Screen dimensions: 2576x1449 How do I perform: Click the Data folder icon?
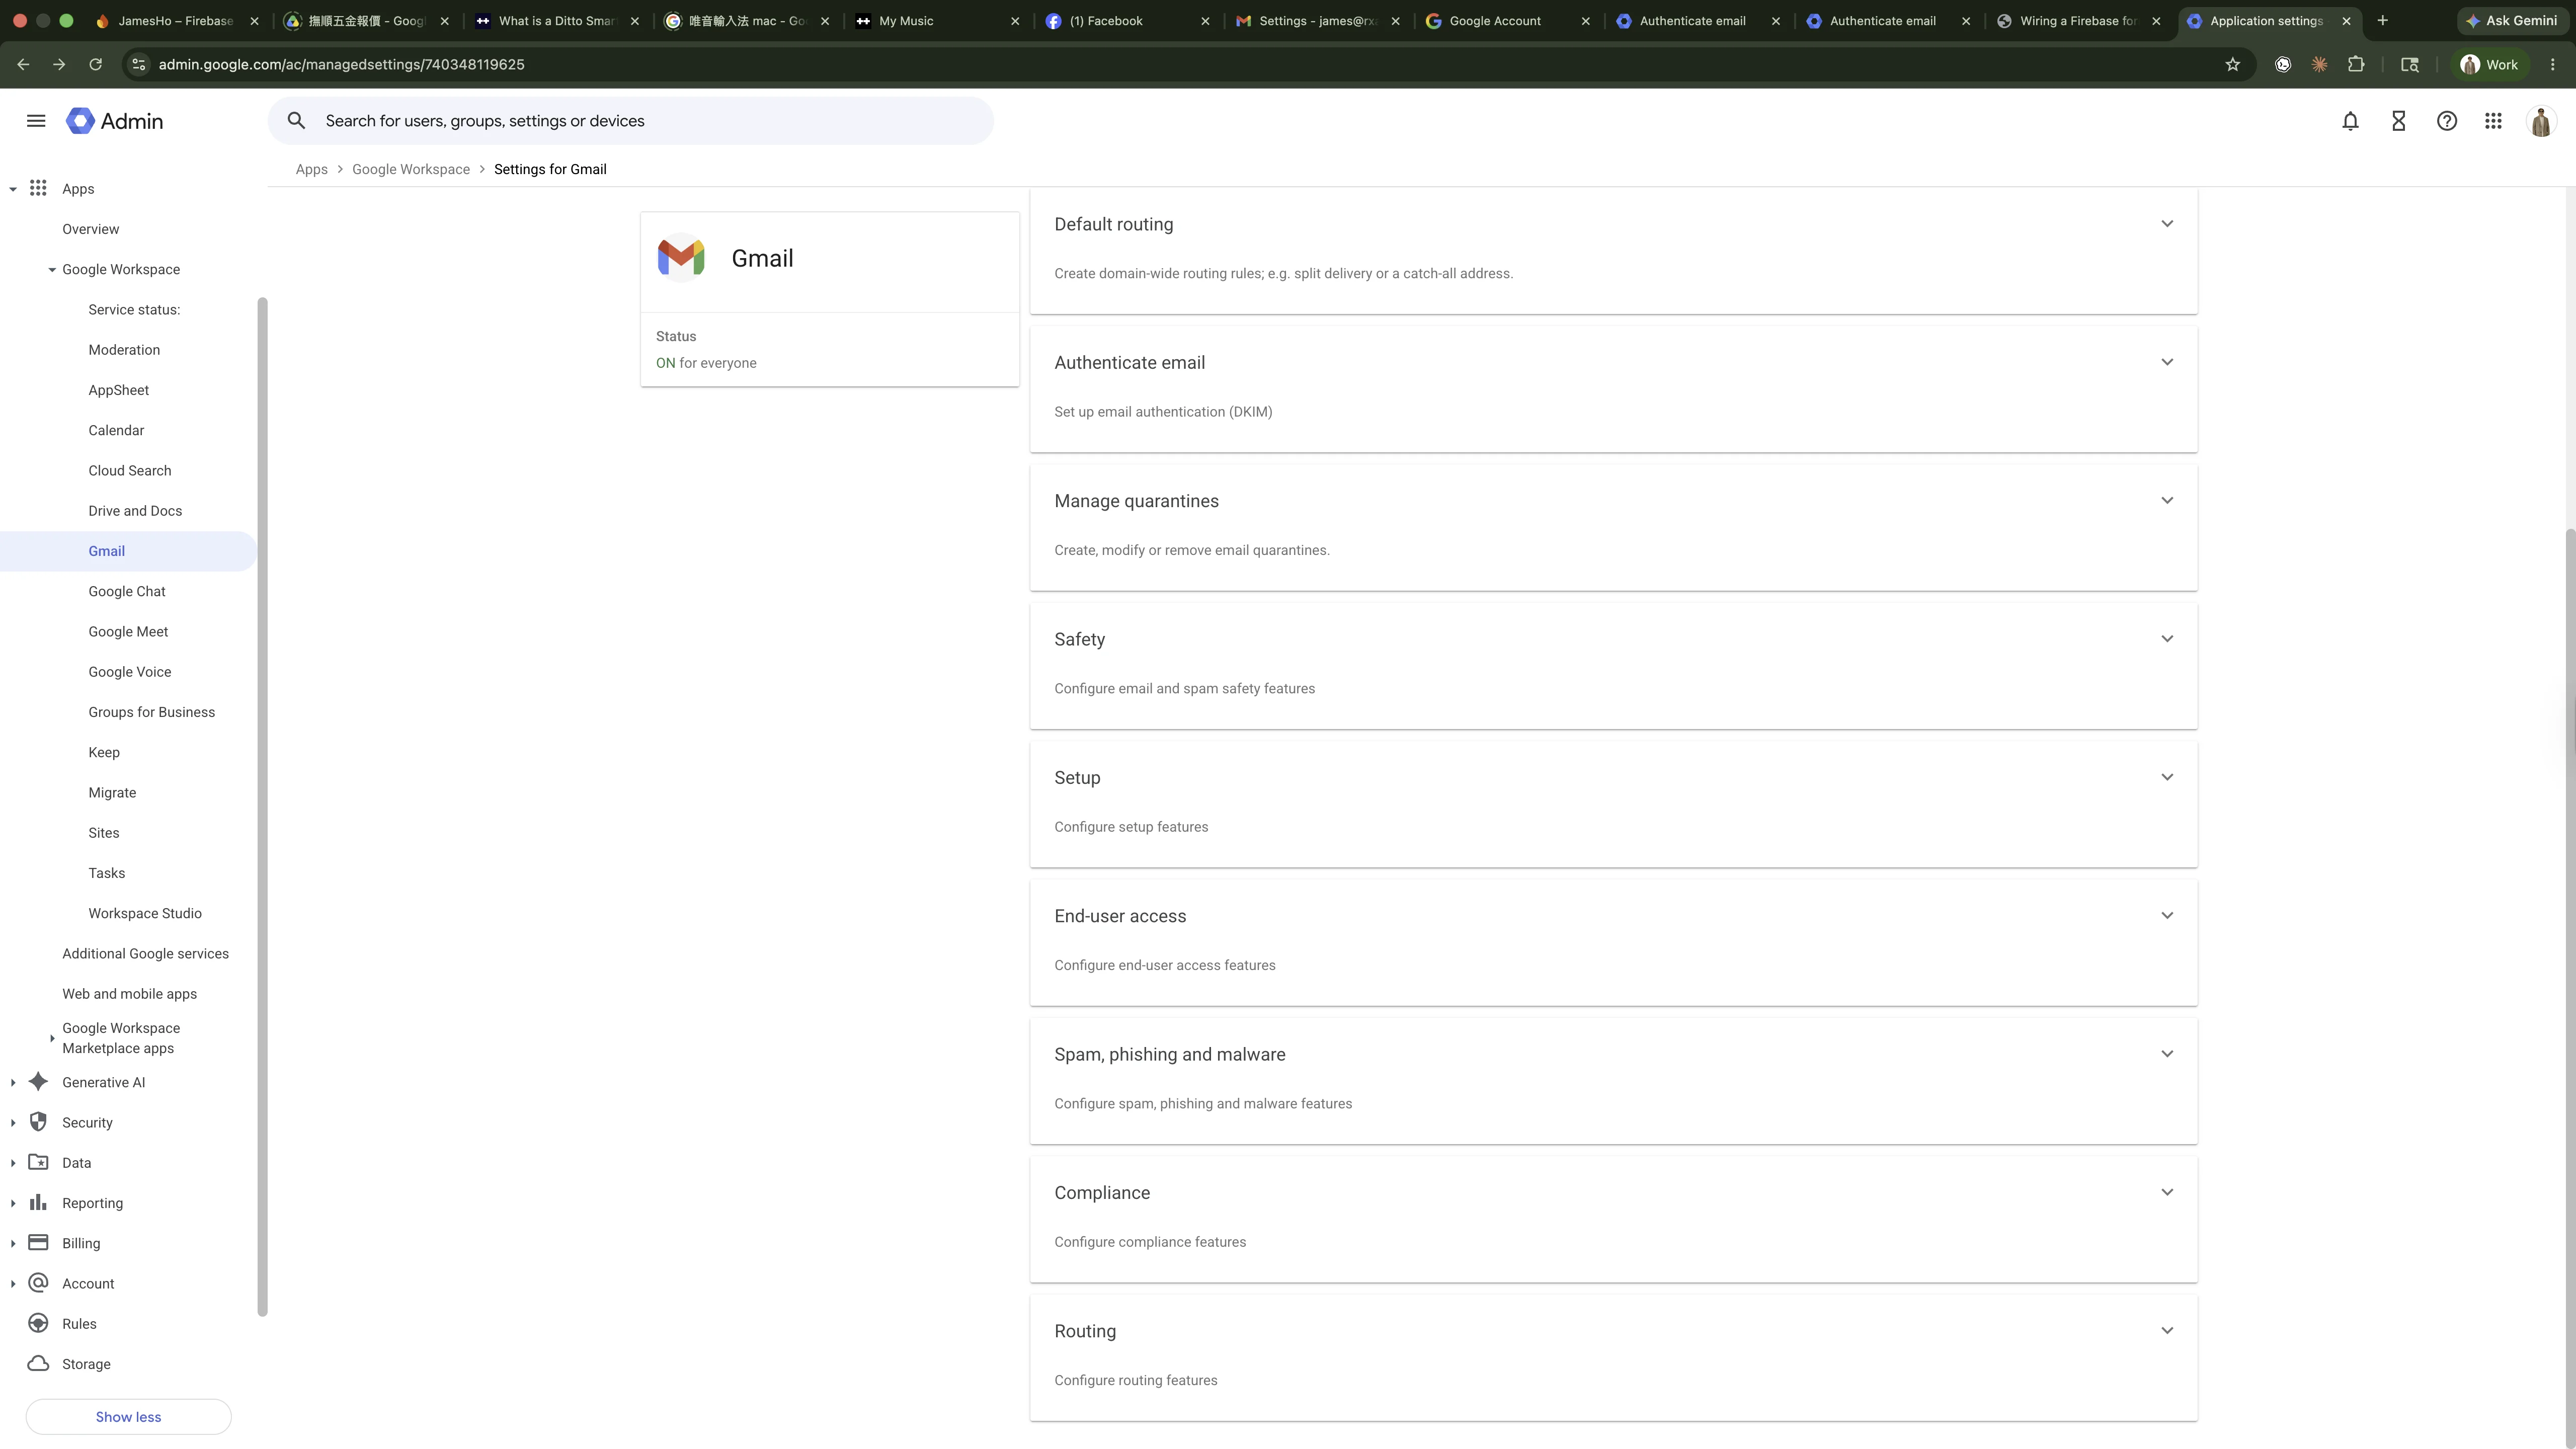click(x=38, y=1161)
